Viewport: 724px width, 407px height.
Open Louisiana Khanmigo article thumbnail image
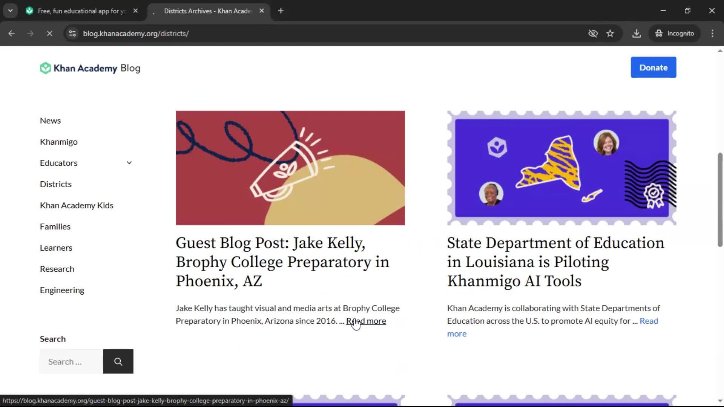tap(561, 168)
